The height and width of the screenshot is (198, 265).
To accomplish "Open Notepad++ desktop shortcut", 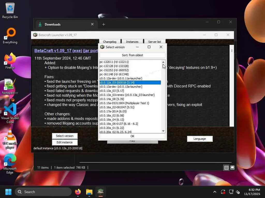I will (x=10, y=87).
